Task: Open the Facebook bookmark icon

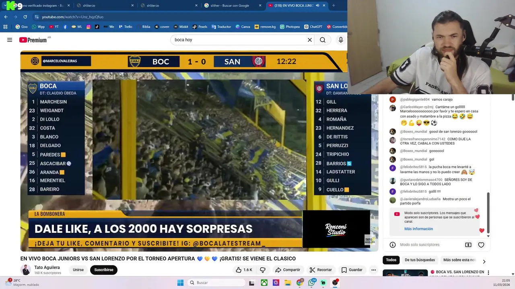Action: click(65, 27)
